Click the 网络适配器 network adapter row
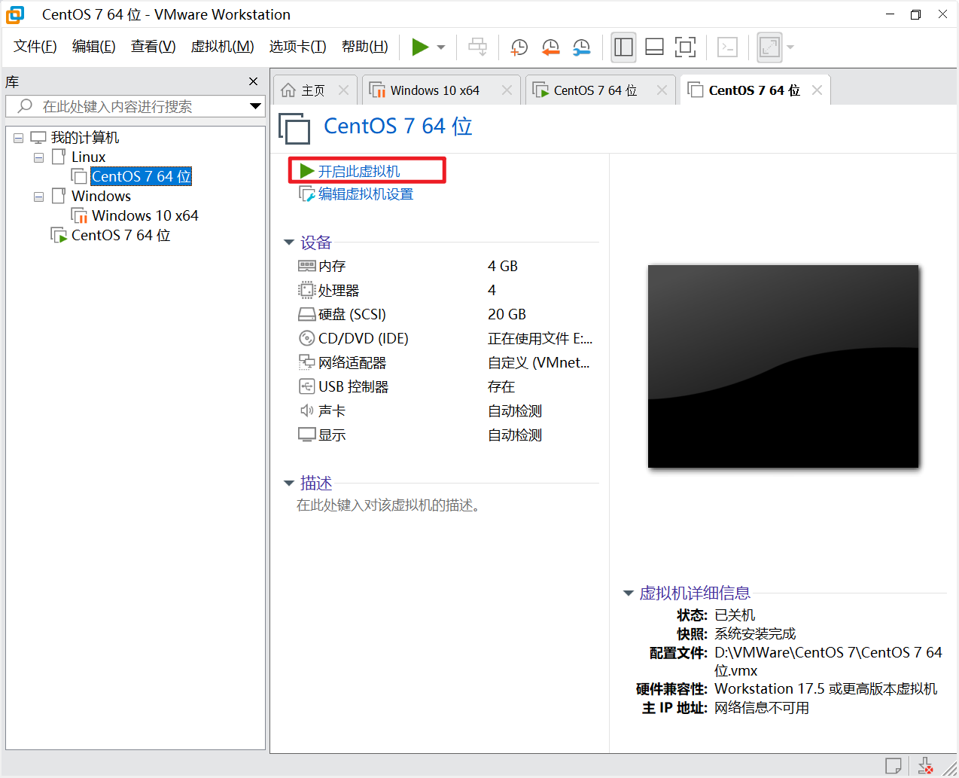The height and width of the screenshot is (778, 959). [447, 362]
